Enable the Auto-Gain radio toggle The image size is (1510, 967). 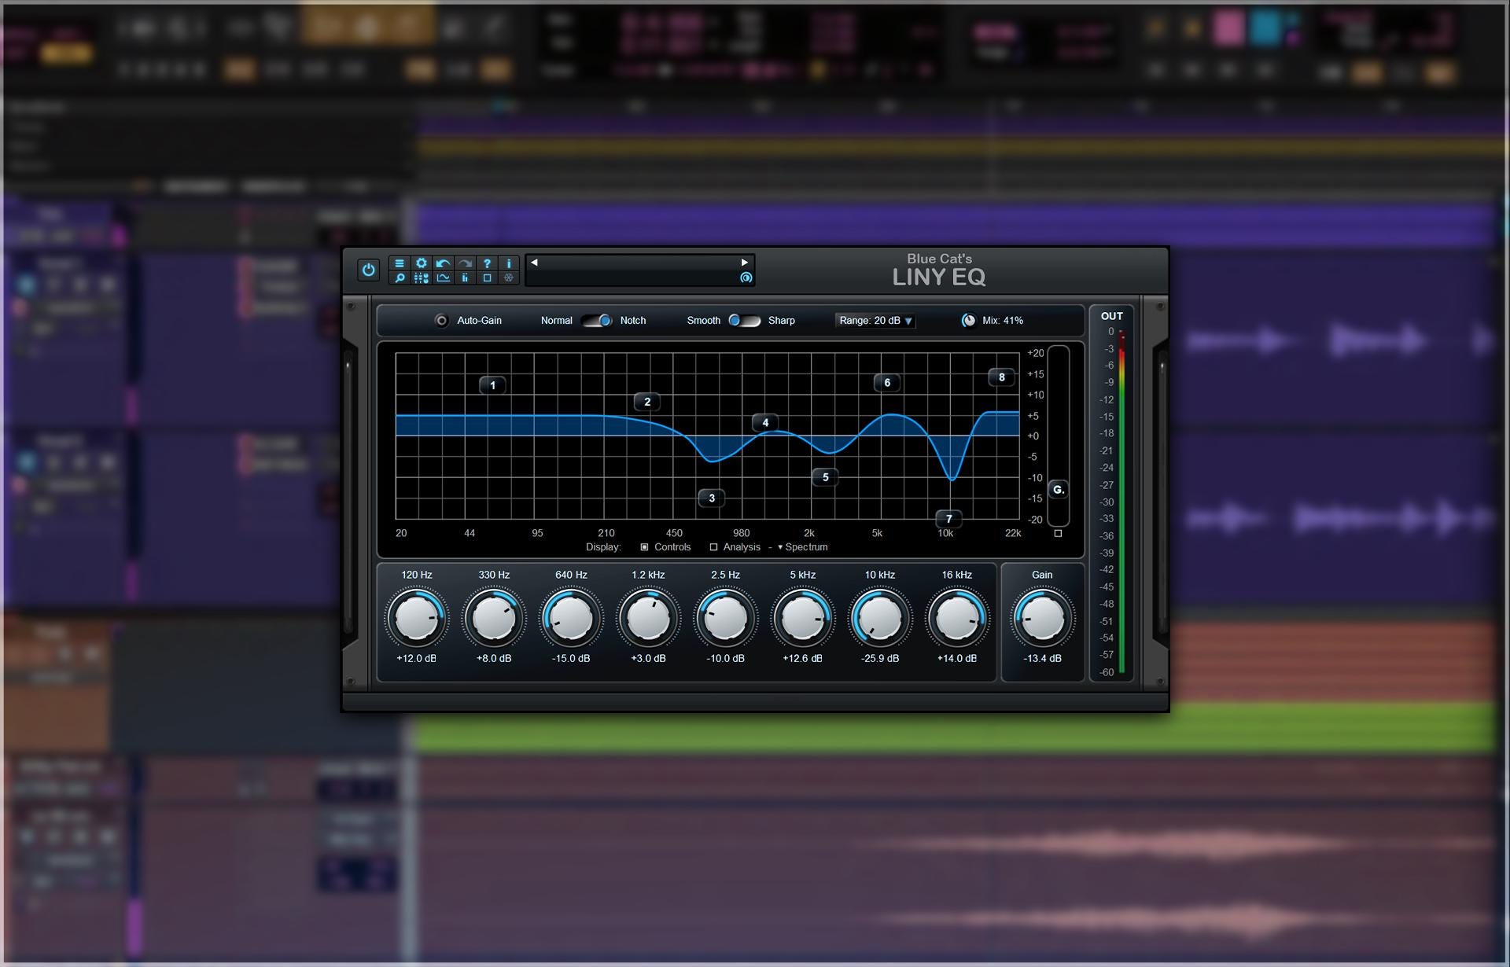click(x=442, y=321)
